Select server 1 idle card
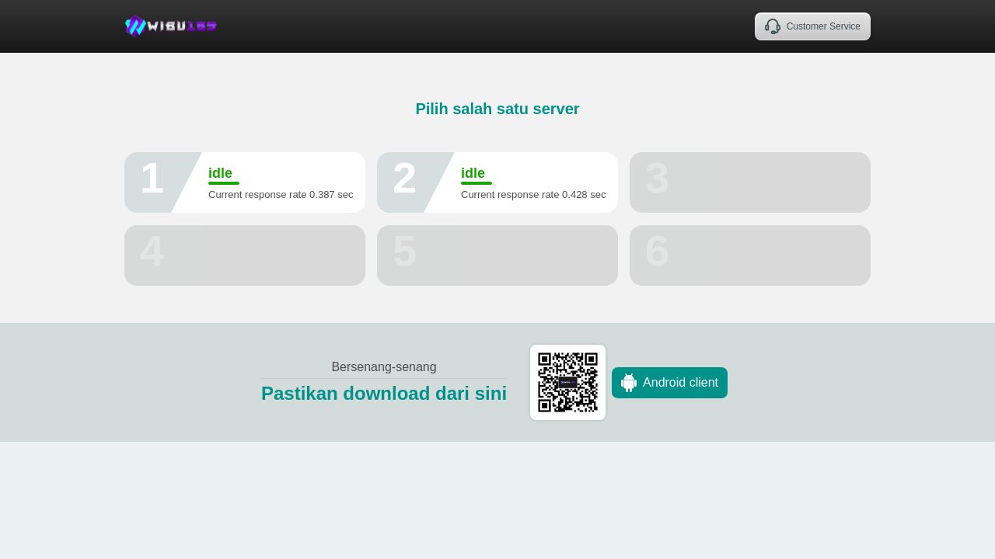Screen dimensions: 995x559 245,182
